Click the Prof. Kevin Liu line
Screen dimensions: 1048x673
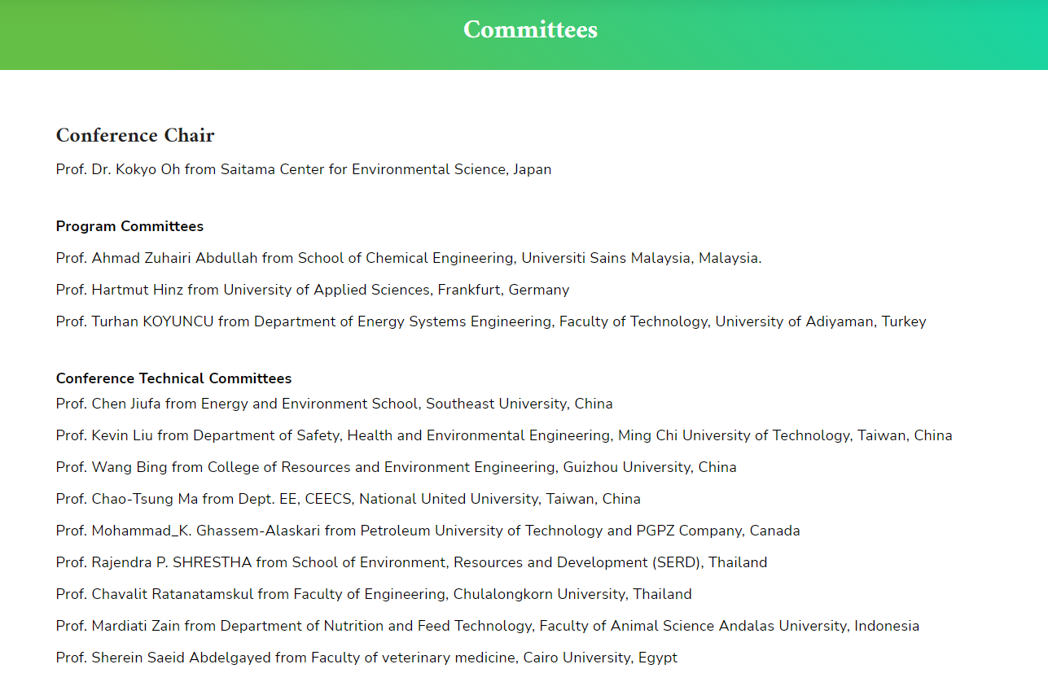[x=504, y=435]
